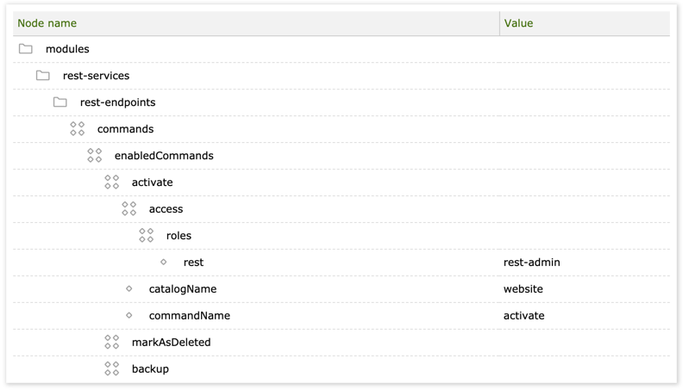Select the markAsDeleted tree node

point(171,343)
